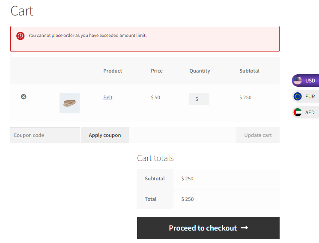Viewport: 319px width, 243px height.
Task: Click the Quantity column header
Action: pyautogui.click(x=200, y=71)
